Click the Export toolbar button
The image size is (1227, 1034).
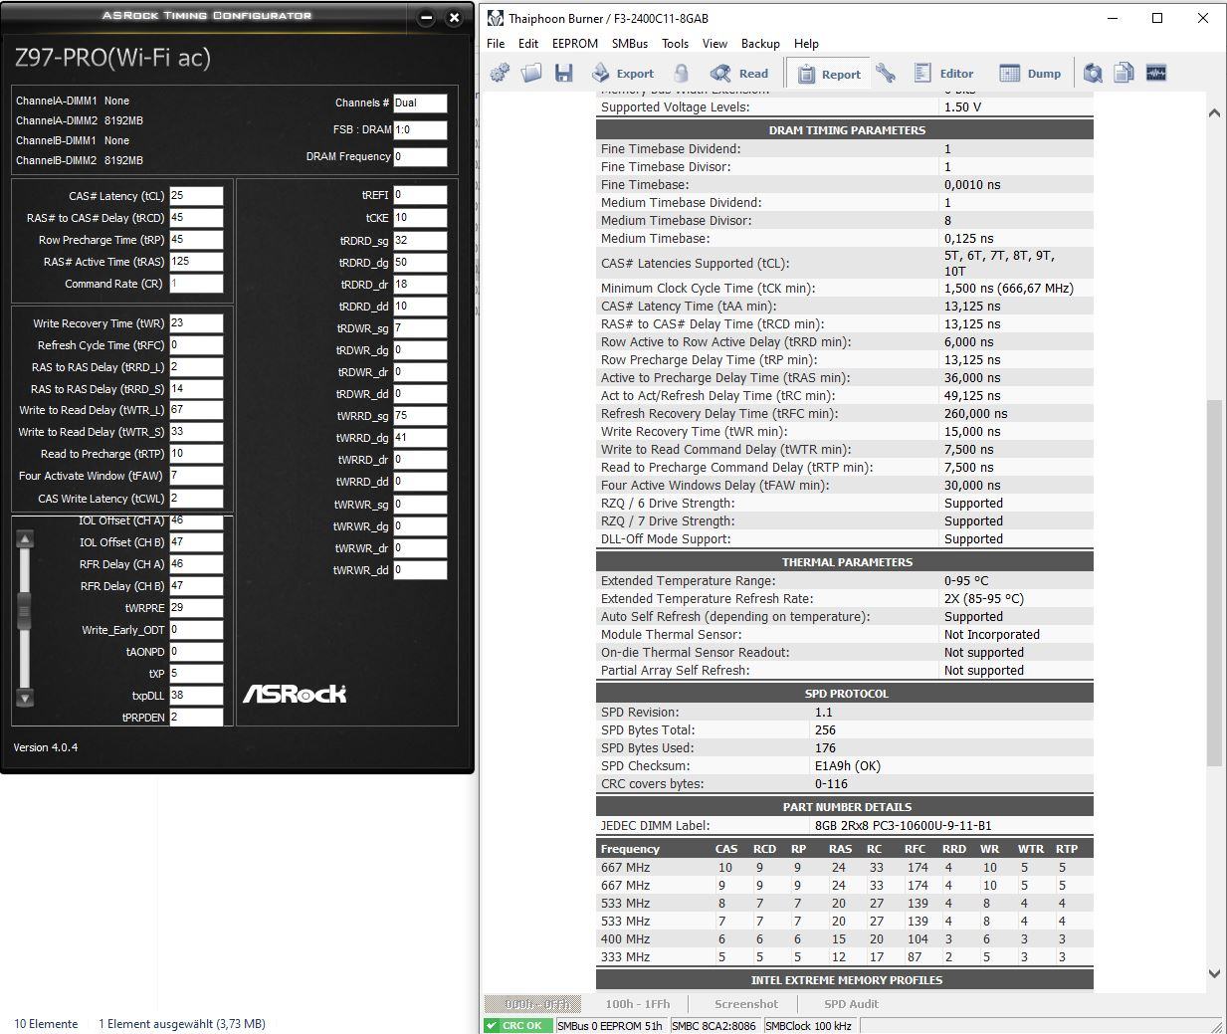(623, 73)
